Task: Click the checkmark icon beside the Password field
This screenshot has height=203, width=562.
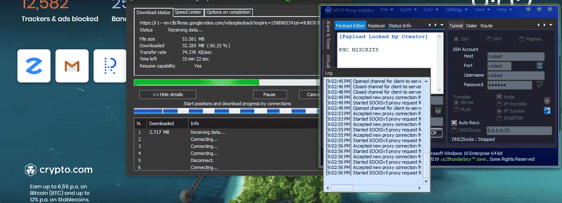Action: point(539,85)
